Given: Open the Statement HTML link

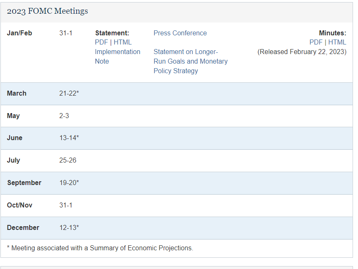Looking at the screenshot, I should coord(123,42).
